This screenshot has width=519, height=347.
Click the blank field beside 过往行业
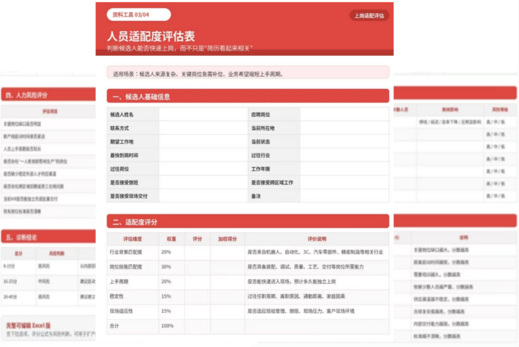pos(344,155)
